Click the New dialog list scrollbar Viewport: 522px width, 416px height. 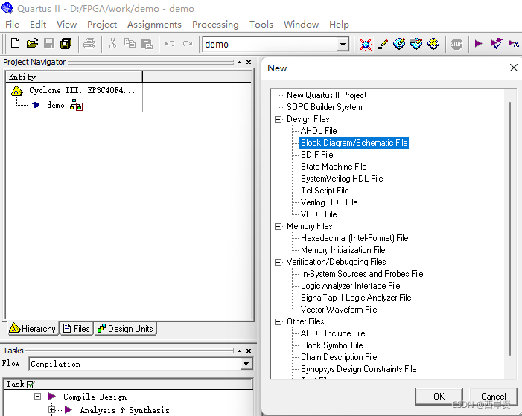pyautogui.click(x=510, y=228)
